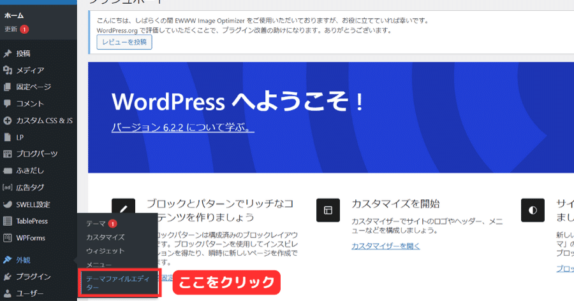Click the plug icon beside プラグイン
Viewport: 574px width, 301px height.
coord(7,277)
